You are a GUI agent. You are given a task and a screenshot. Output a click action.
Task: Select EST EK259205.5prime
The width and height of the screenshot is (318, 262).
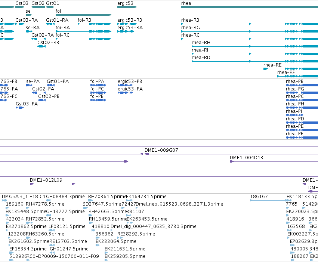tap(125, 256)
